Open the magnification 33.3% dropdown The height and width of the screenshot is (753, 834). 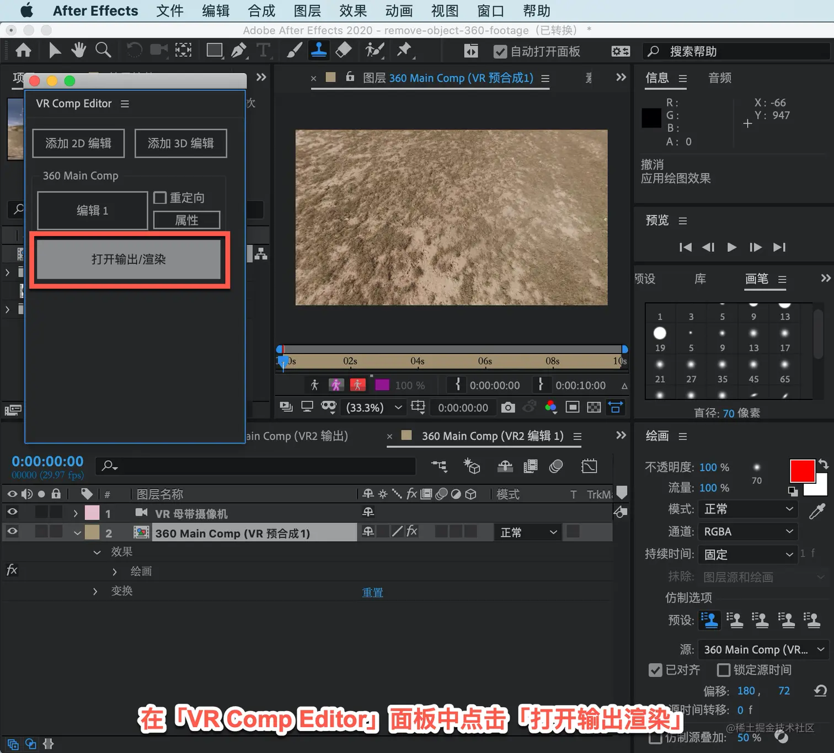click(373, 408)
